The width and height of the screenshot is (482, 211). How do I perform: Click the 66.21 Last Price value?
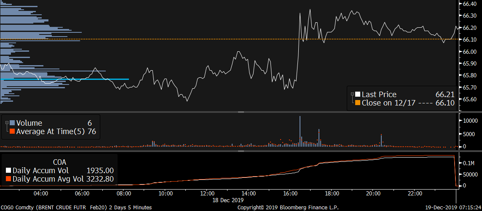point(445,95)
